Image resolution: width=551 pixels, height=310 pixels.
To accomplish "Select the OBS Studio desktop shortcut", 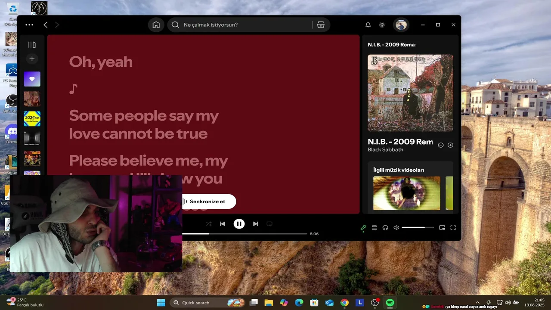I will (12, 104).
